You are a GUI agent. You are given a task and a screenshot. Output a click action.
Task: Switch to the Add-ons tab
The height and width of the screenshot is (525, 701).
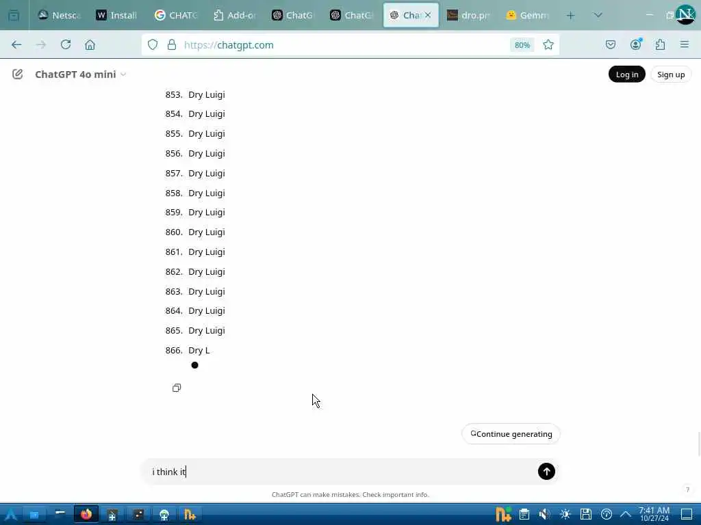coord(235,16)
